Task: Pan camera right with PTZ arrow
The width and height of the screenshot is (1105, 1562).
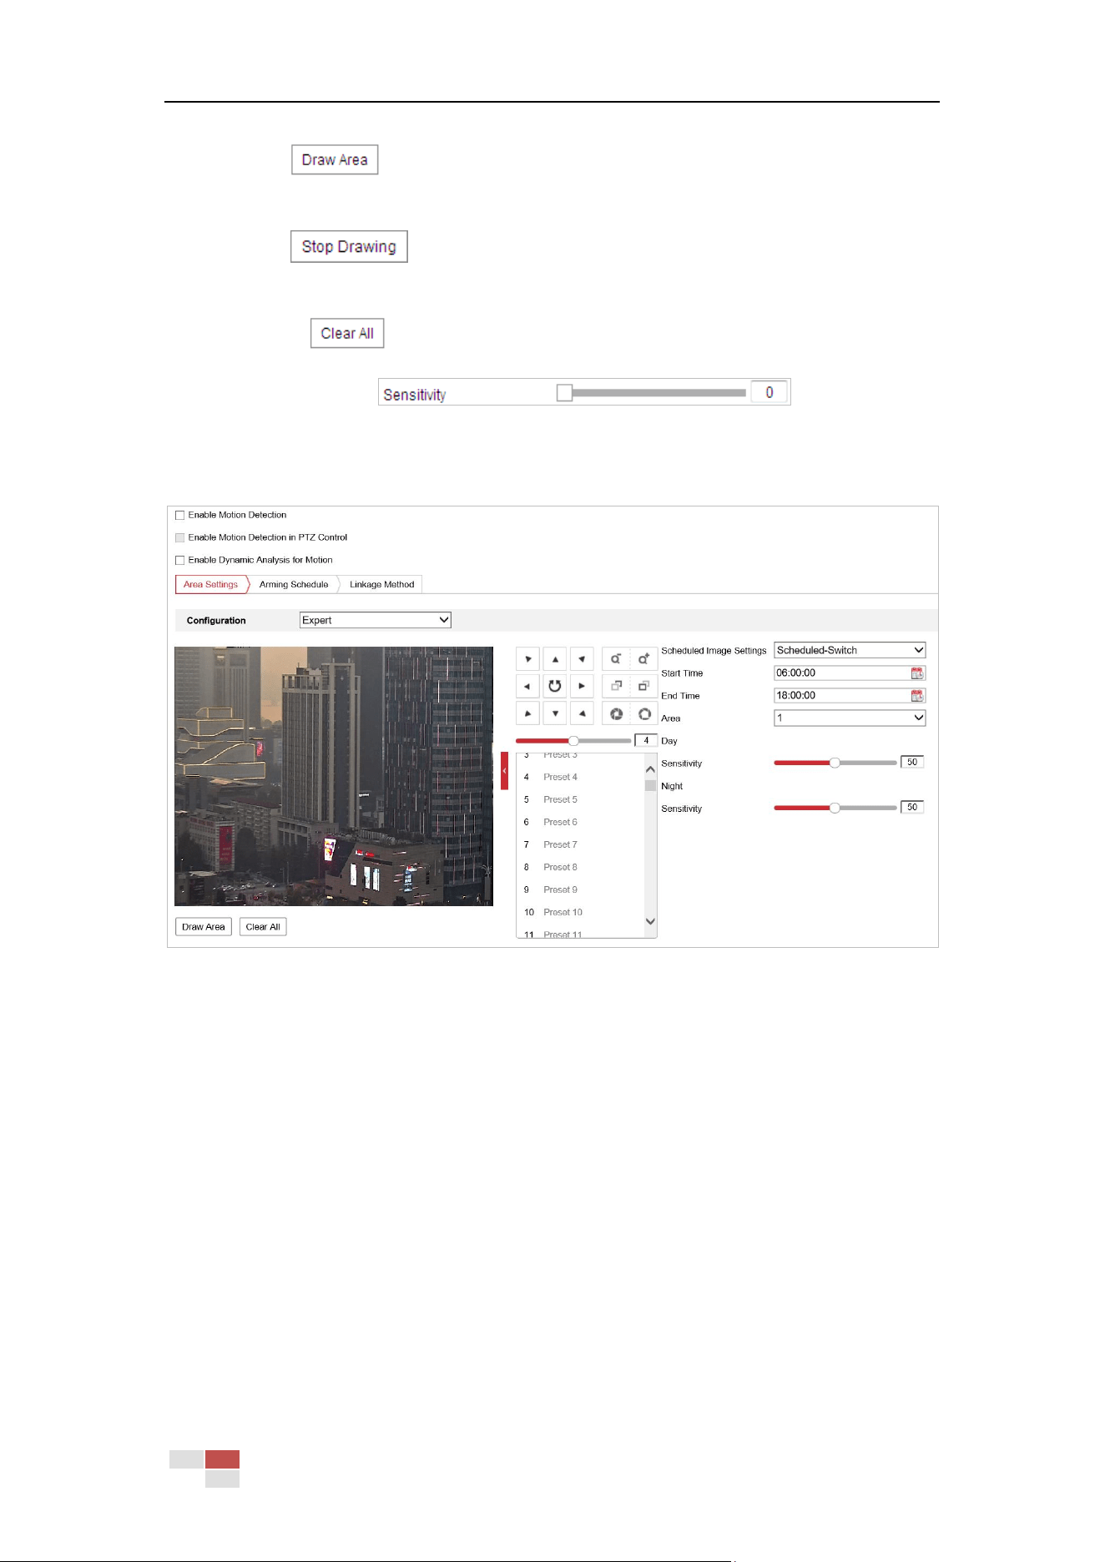Action: 582,687
